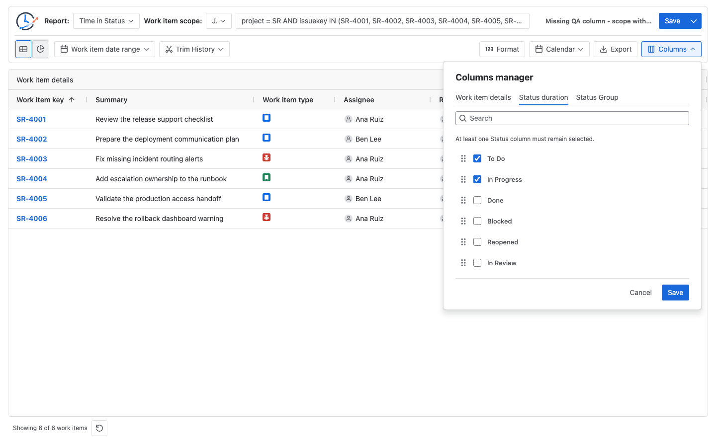
Task: Grab the drag handle for In Progress
Action: [463, 179]
